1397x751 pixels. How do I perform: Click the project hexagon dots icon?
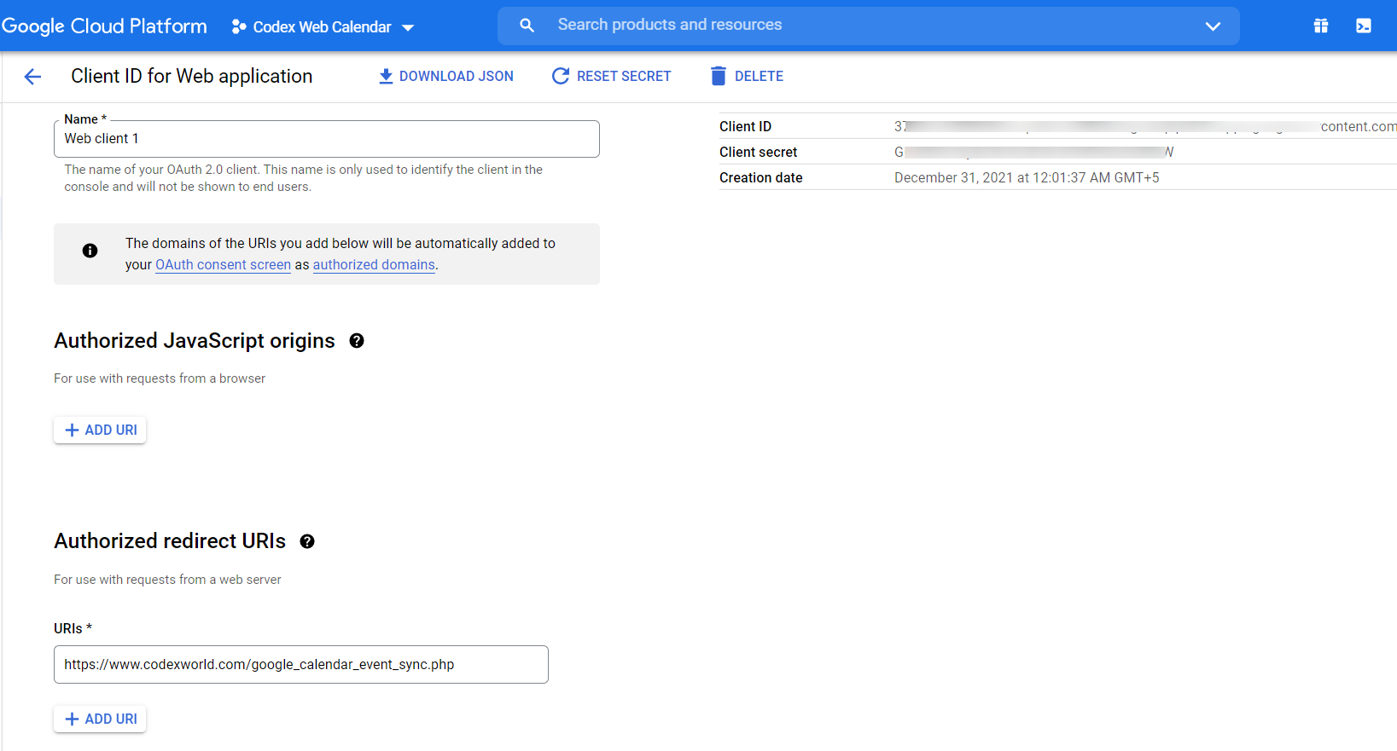[x=239, y=27]
